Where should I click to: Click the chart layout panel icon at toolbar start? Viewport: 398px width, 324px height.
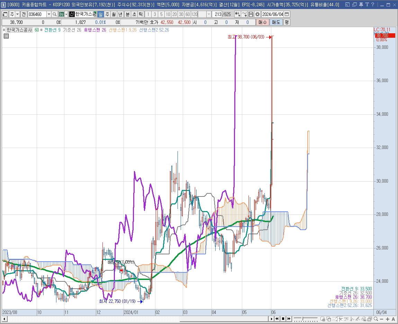tap(5, 14)
